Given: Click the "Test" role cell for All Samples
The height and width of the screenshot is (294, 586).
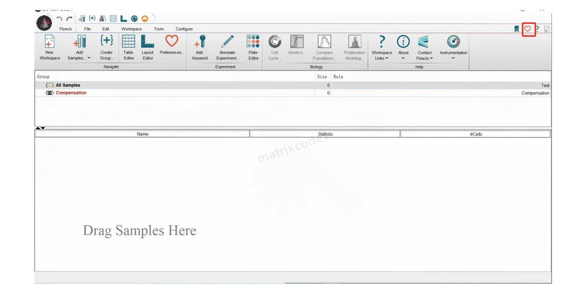Looking at the screenshot, I should pyautogui.click(x=545, y=85).
